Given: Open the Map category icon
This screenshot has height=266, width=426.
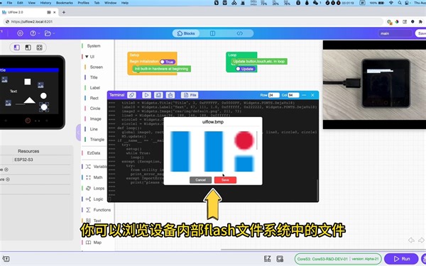Looking at the screenshot, I should coord(88,243).
